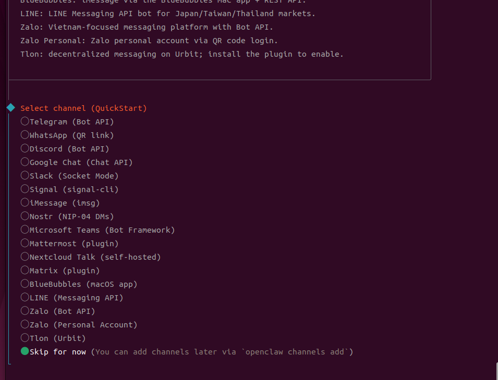Select Microsoft Teams (Bot Framework) option
The image size is (498, 380).
[25, 230]
